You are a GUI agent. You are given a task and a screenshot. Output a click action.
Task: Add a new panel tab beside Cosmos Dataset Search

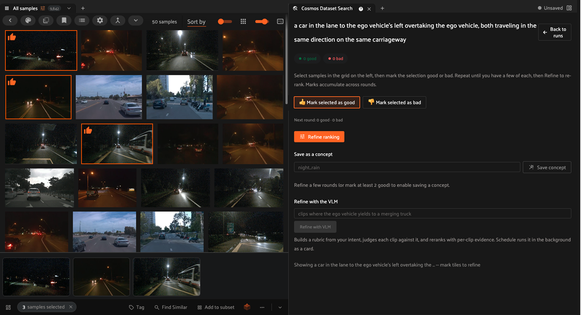click(x=382, y=8)
